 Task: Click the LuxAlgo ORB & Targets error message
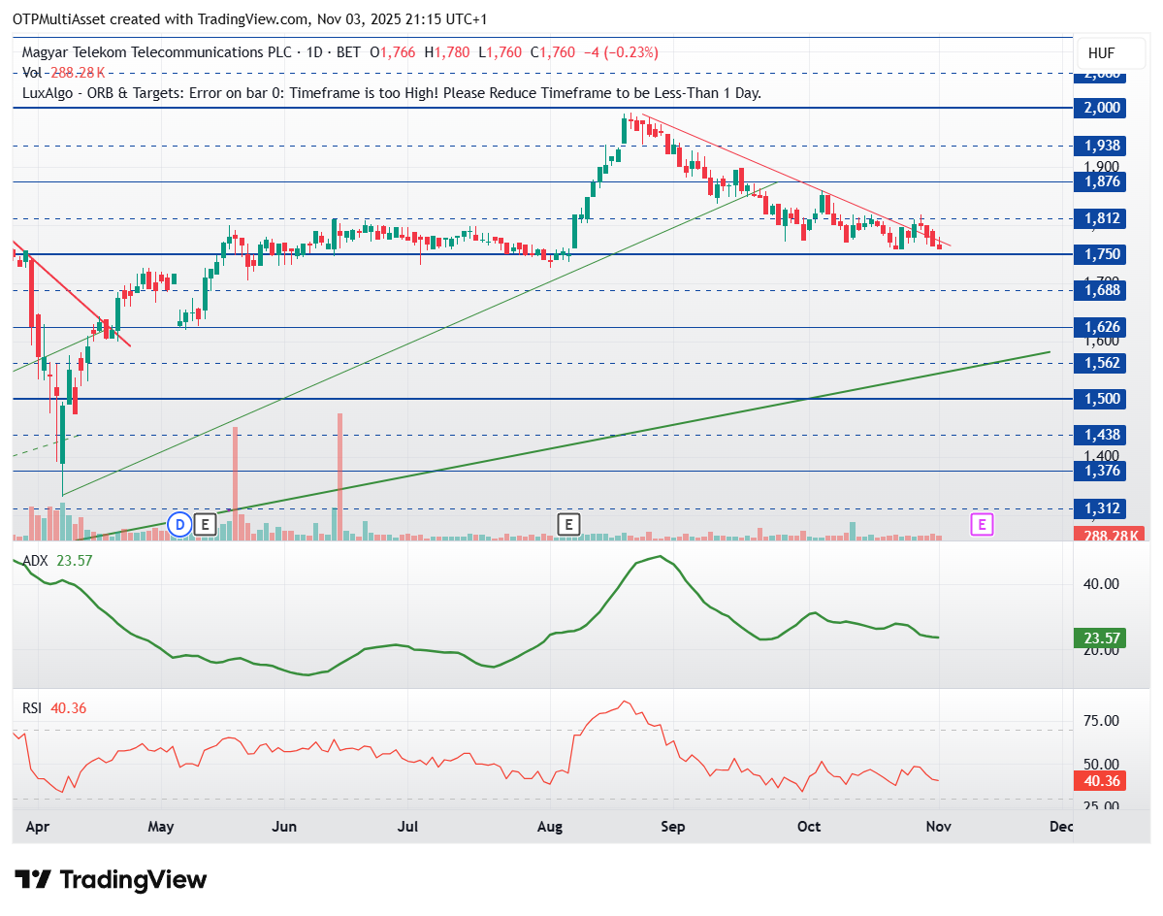[x=392, y=93]
